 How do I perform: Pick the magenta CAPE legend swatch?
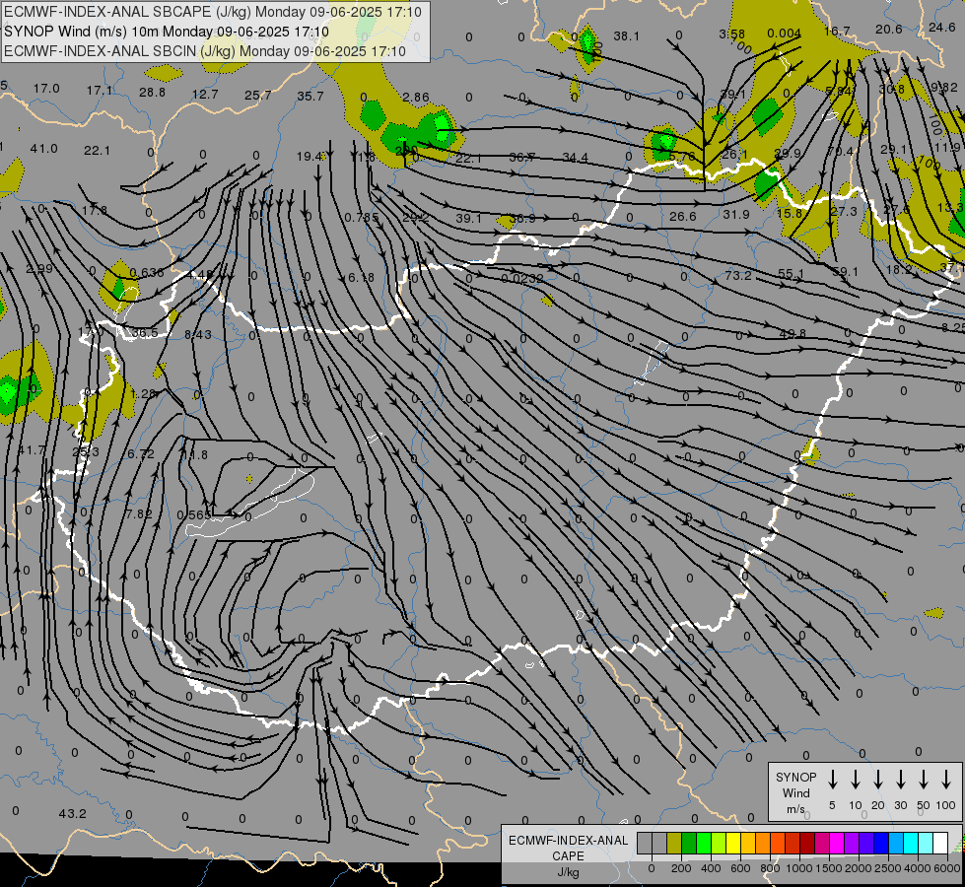(837, 844)
